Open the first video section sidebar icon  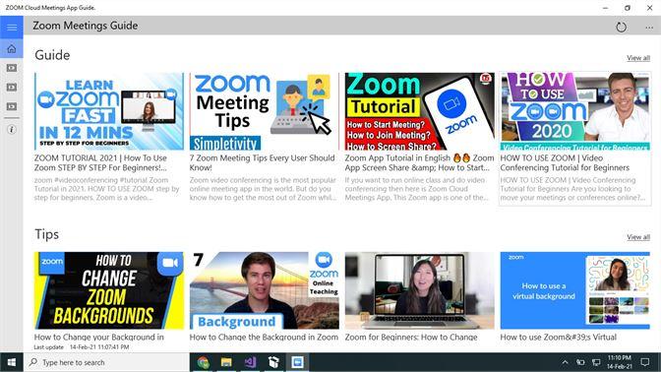tap(12, 68)
